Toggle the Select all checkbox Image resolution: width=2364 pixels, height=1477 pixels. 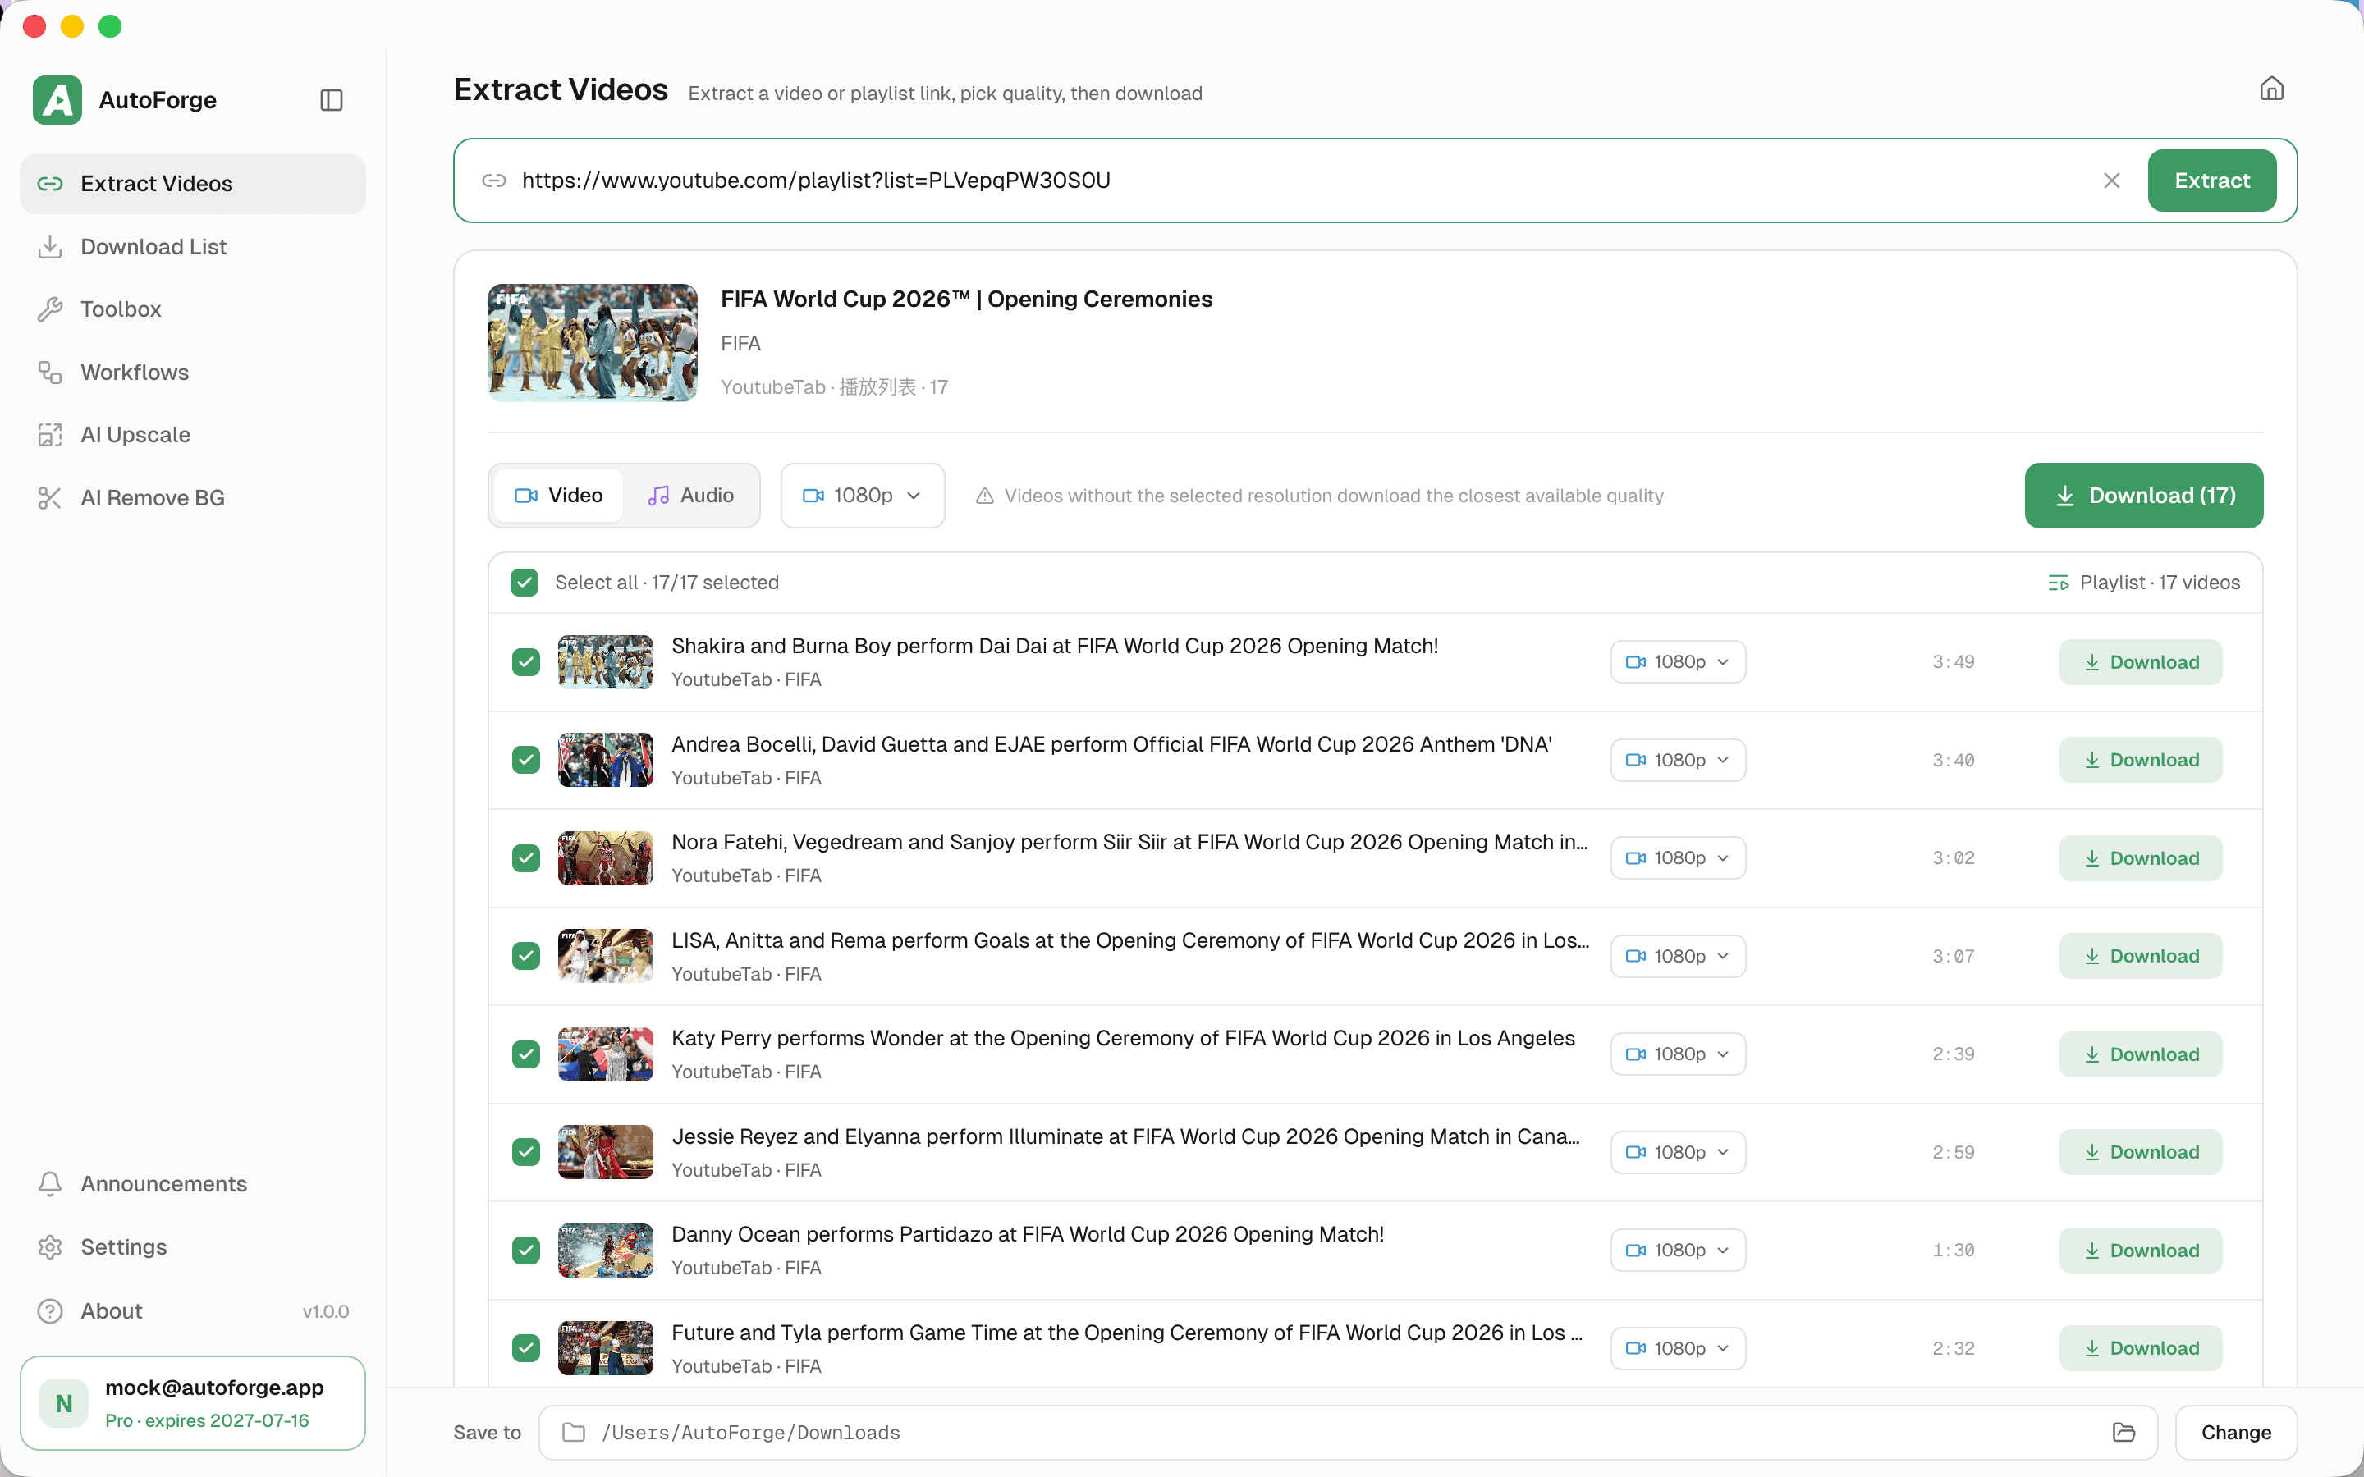point(525,583)
